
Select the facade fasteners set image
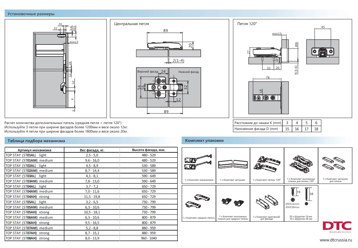coord(266,201)
